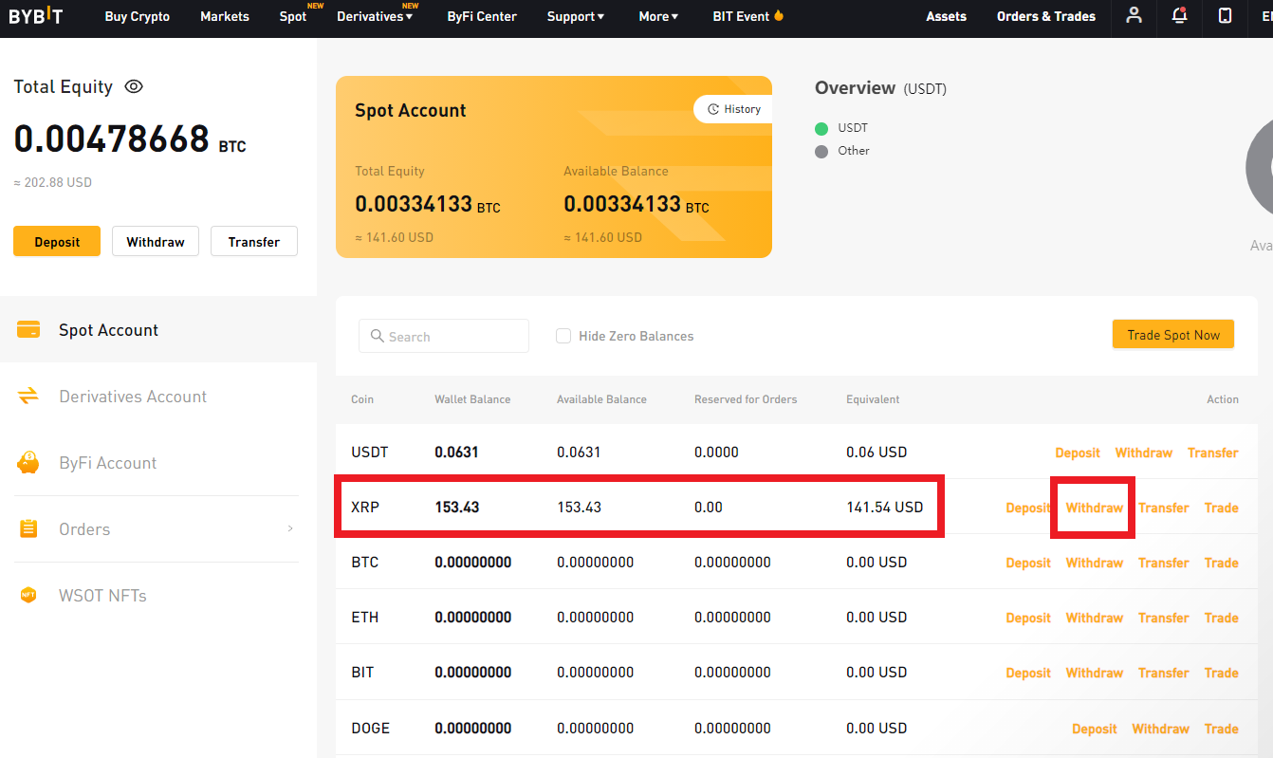Click the green USDT legend dot
The width and height of the screenshot is (1273, 758).
(821, 128)
